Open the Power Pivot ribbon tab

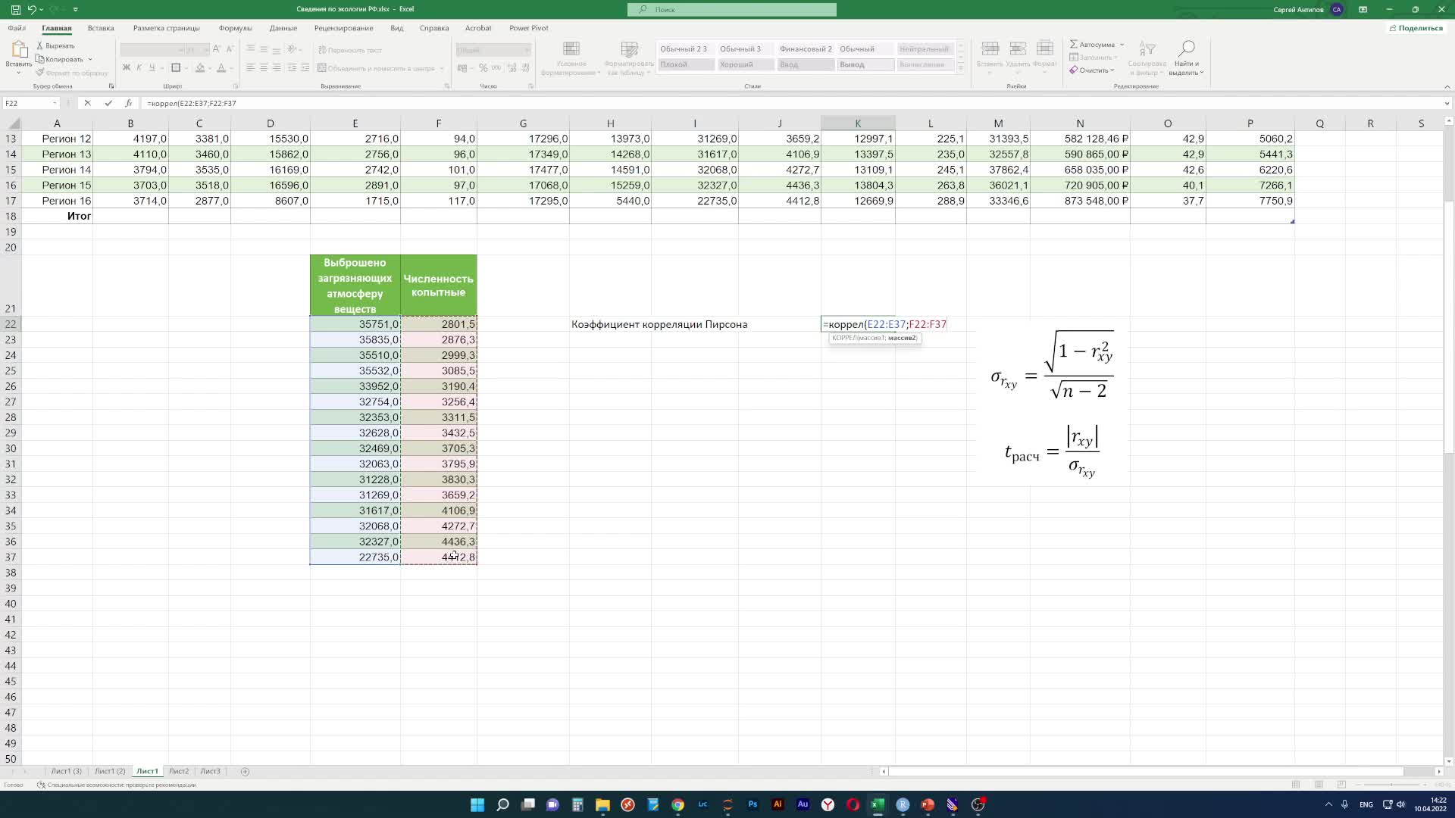(529, 28)
